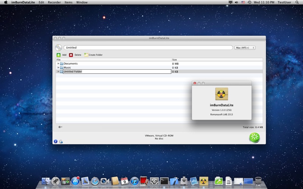Expand the Untitled Folder disclosure triangle
This screenshot has height=189, width=303.
pyautogui.click(x=58, y=71)
